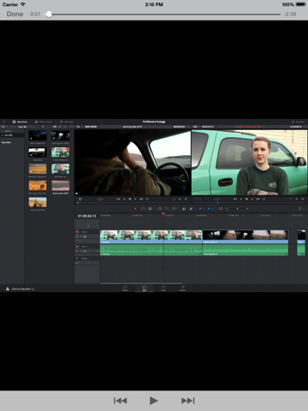The height and width of the screenshot is (411, 308).
Task: Select the Master bin
Action: pyautogui.click(x=8, y=131)
